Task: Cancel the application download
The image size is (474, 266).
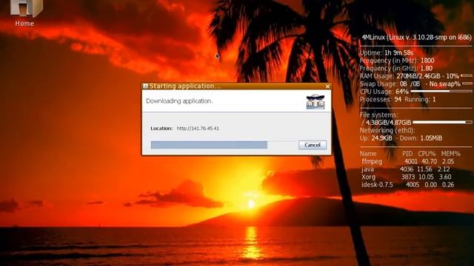Action: tap(313, 145)
